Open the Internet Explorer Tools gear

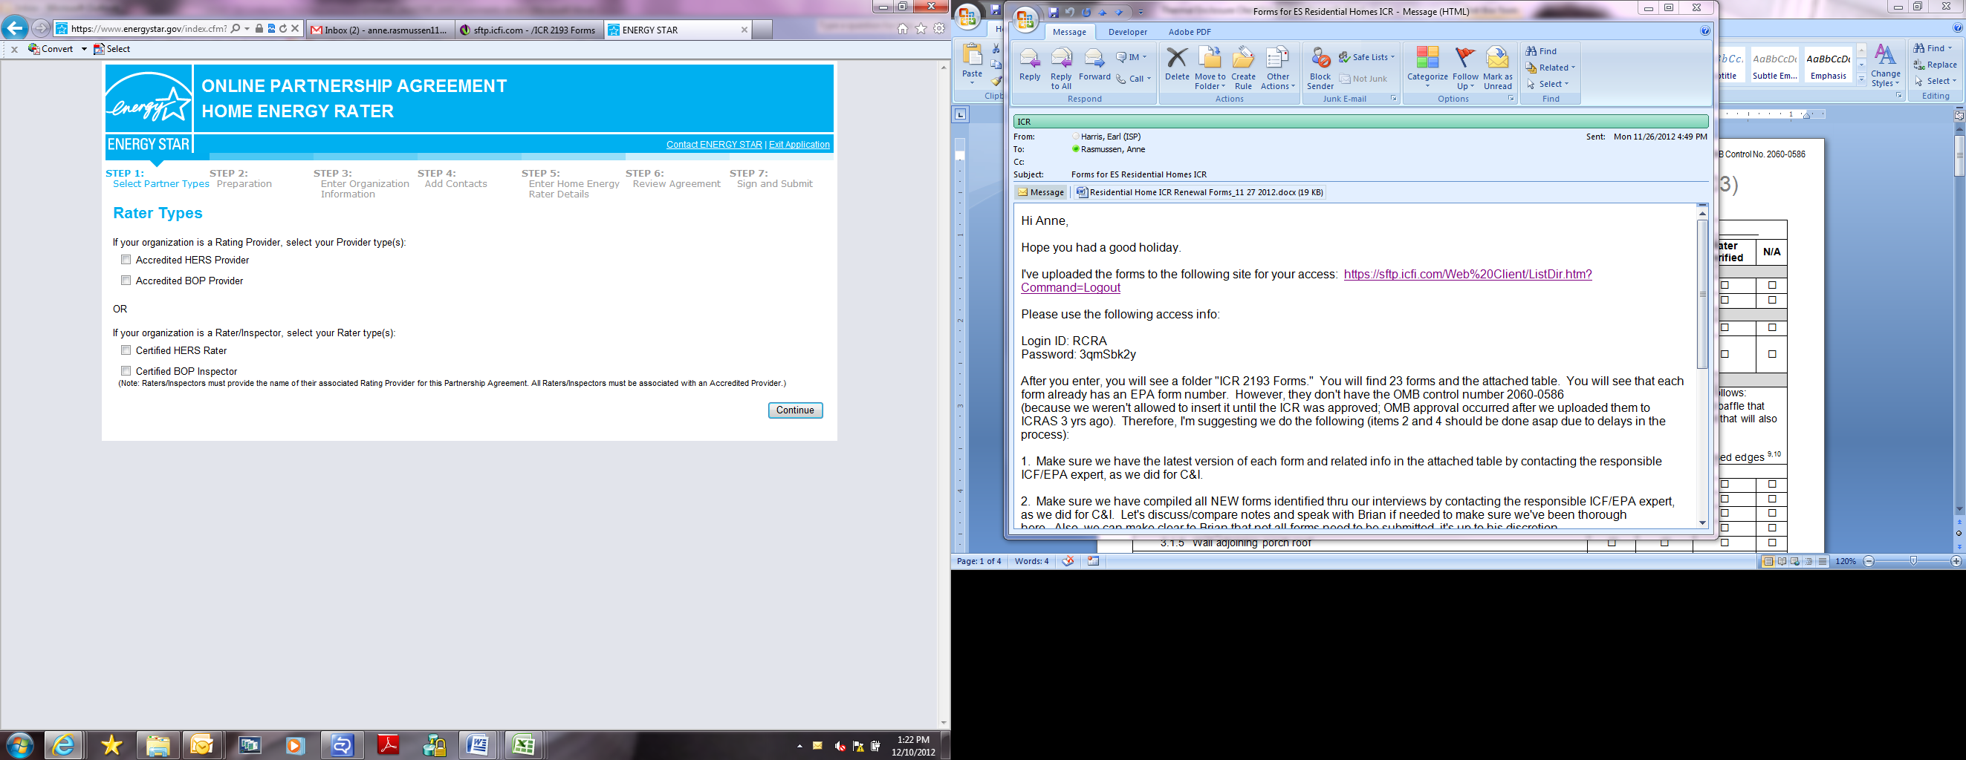[939, 29]
